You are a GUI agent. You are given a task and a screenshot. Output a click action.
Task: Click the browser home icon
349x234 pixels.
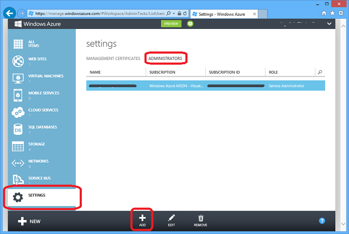click(x=324, y=13)
